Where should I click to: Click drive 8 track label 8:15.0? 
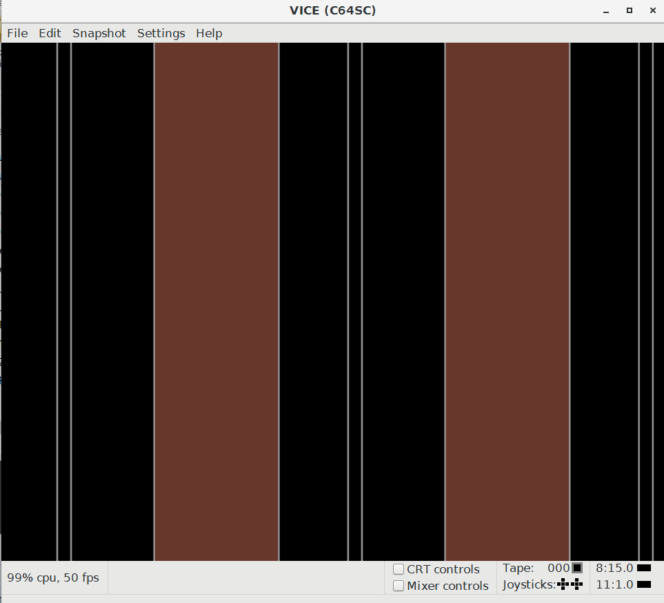[x=614, y=568]
